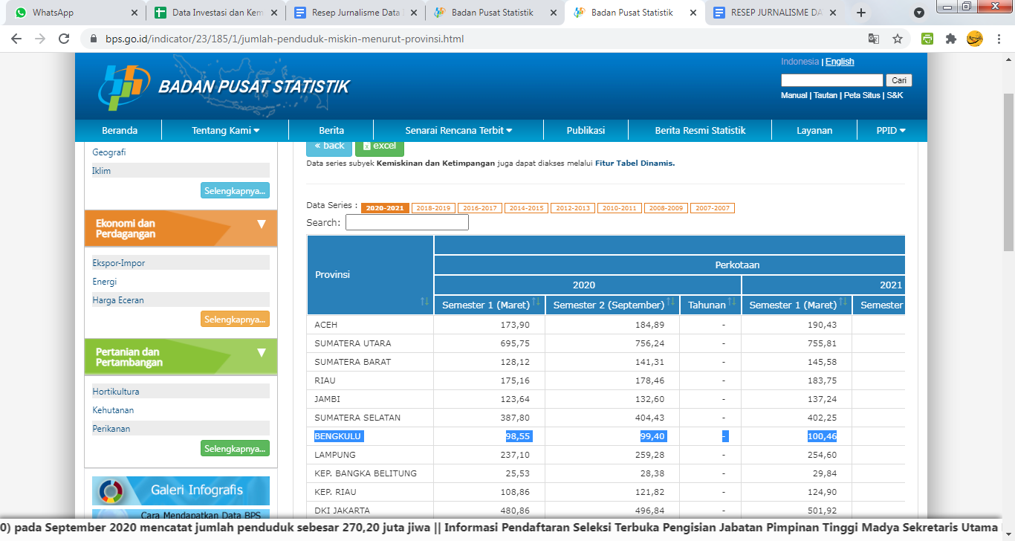Expand the Tentang Kami dropdown menu
This screenshot has width=1015, height=541.
point(225,130)
